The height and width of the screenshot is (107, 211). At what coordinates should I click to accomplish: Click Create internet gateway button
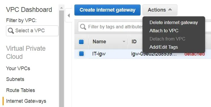(x=107, y=10)
